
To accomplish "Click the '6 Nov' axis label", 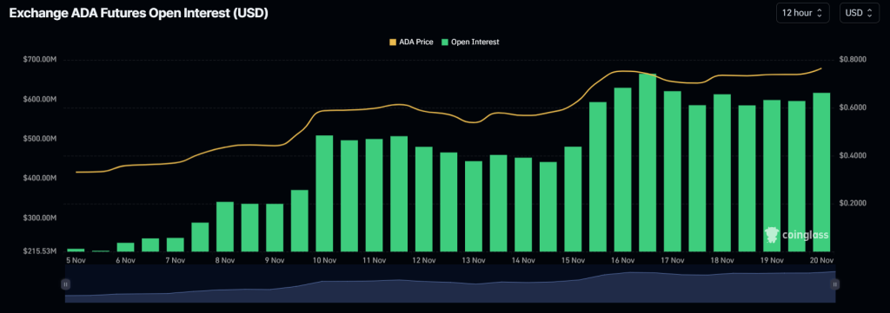I will (x=125, y=261).
